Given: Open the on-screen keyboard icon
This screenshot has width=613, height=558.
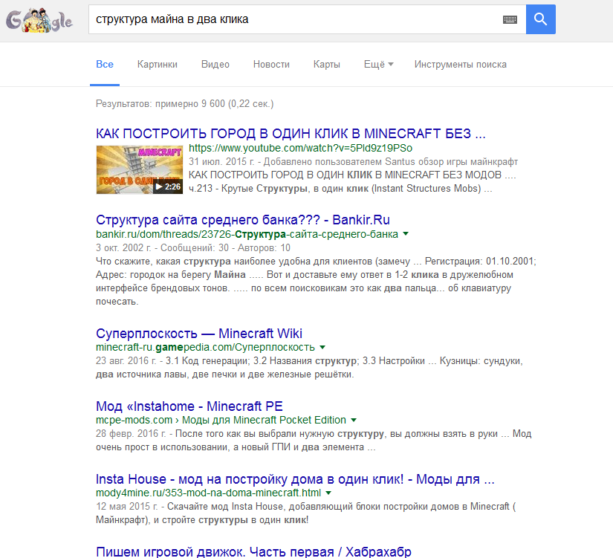Looking at the screenshot, I should [510, 19].
